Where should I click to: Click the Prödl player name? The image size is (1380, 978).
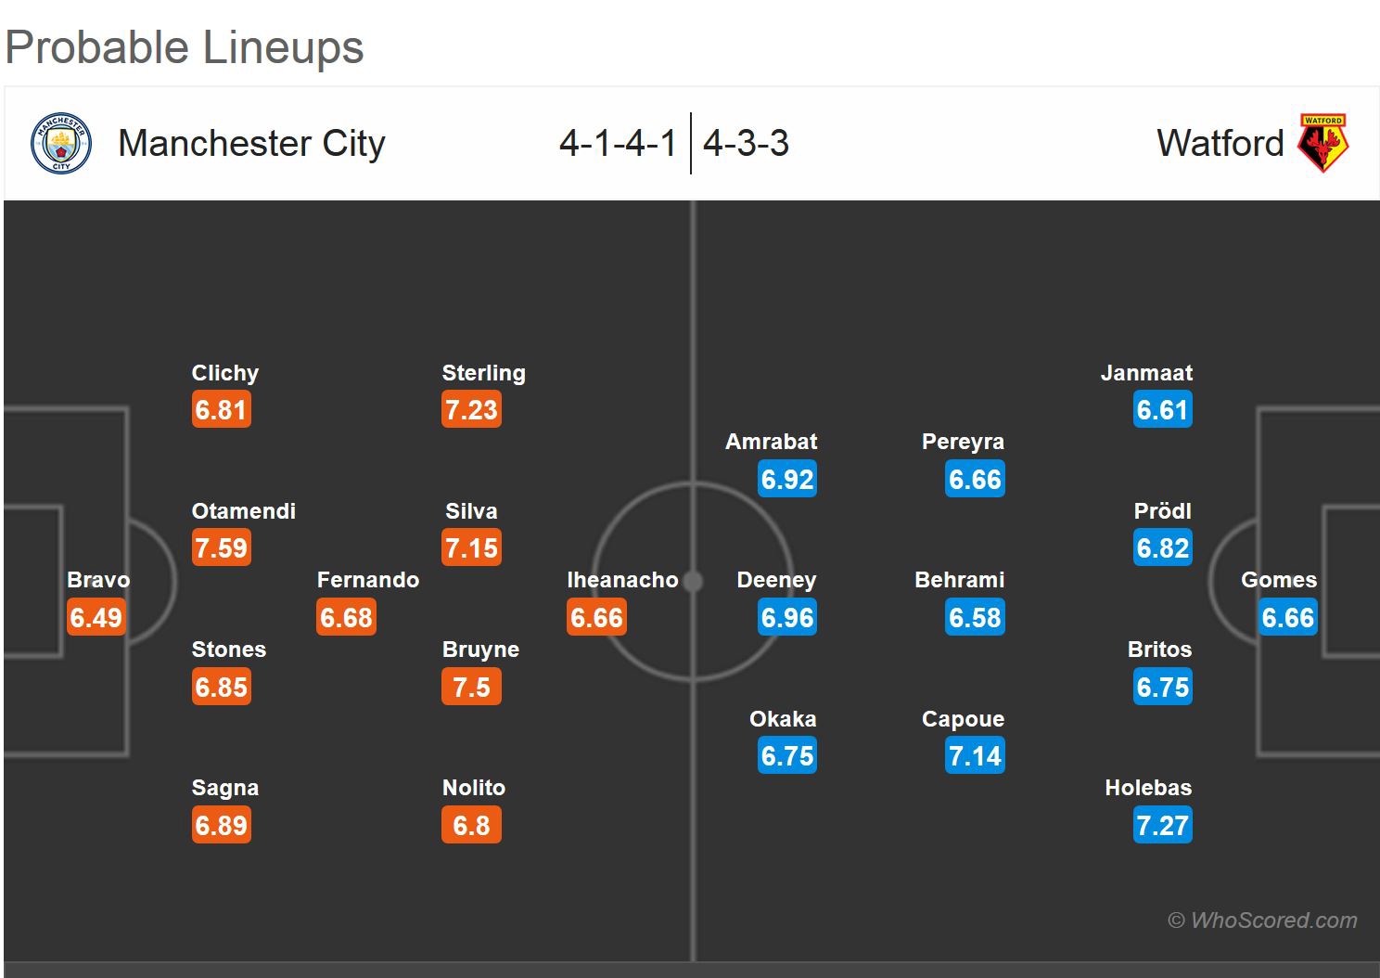coord(1162,511)
